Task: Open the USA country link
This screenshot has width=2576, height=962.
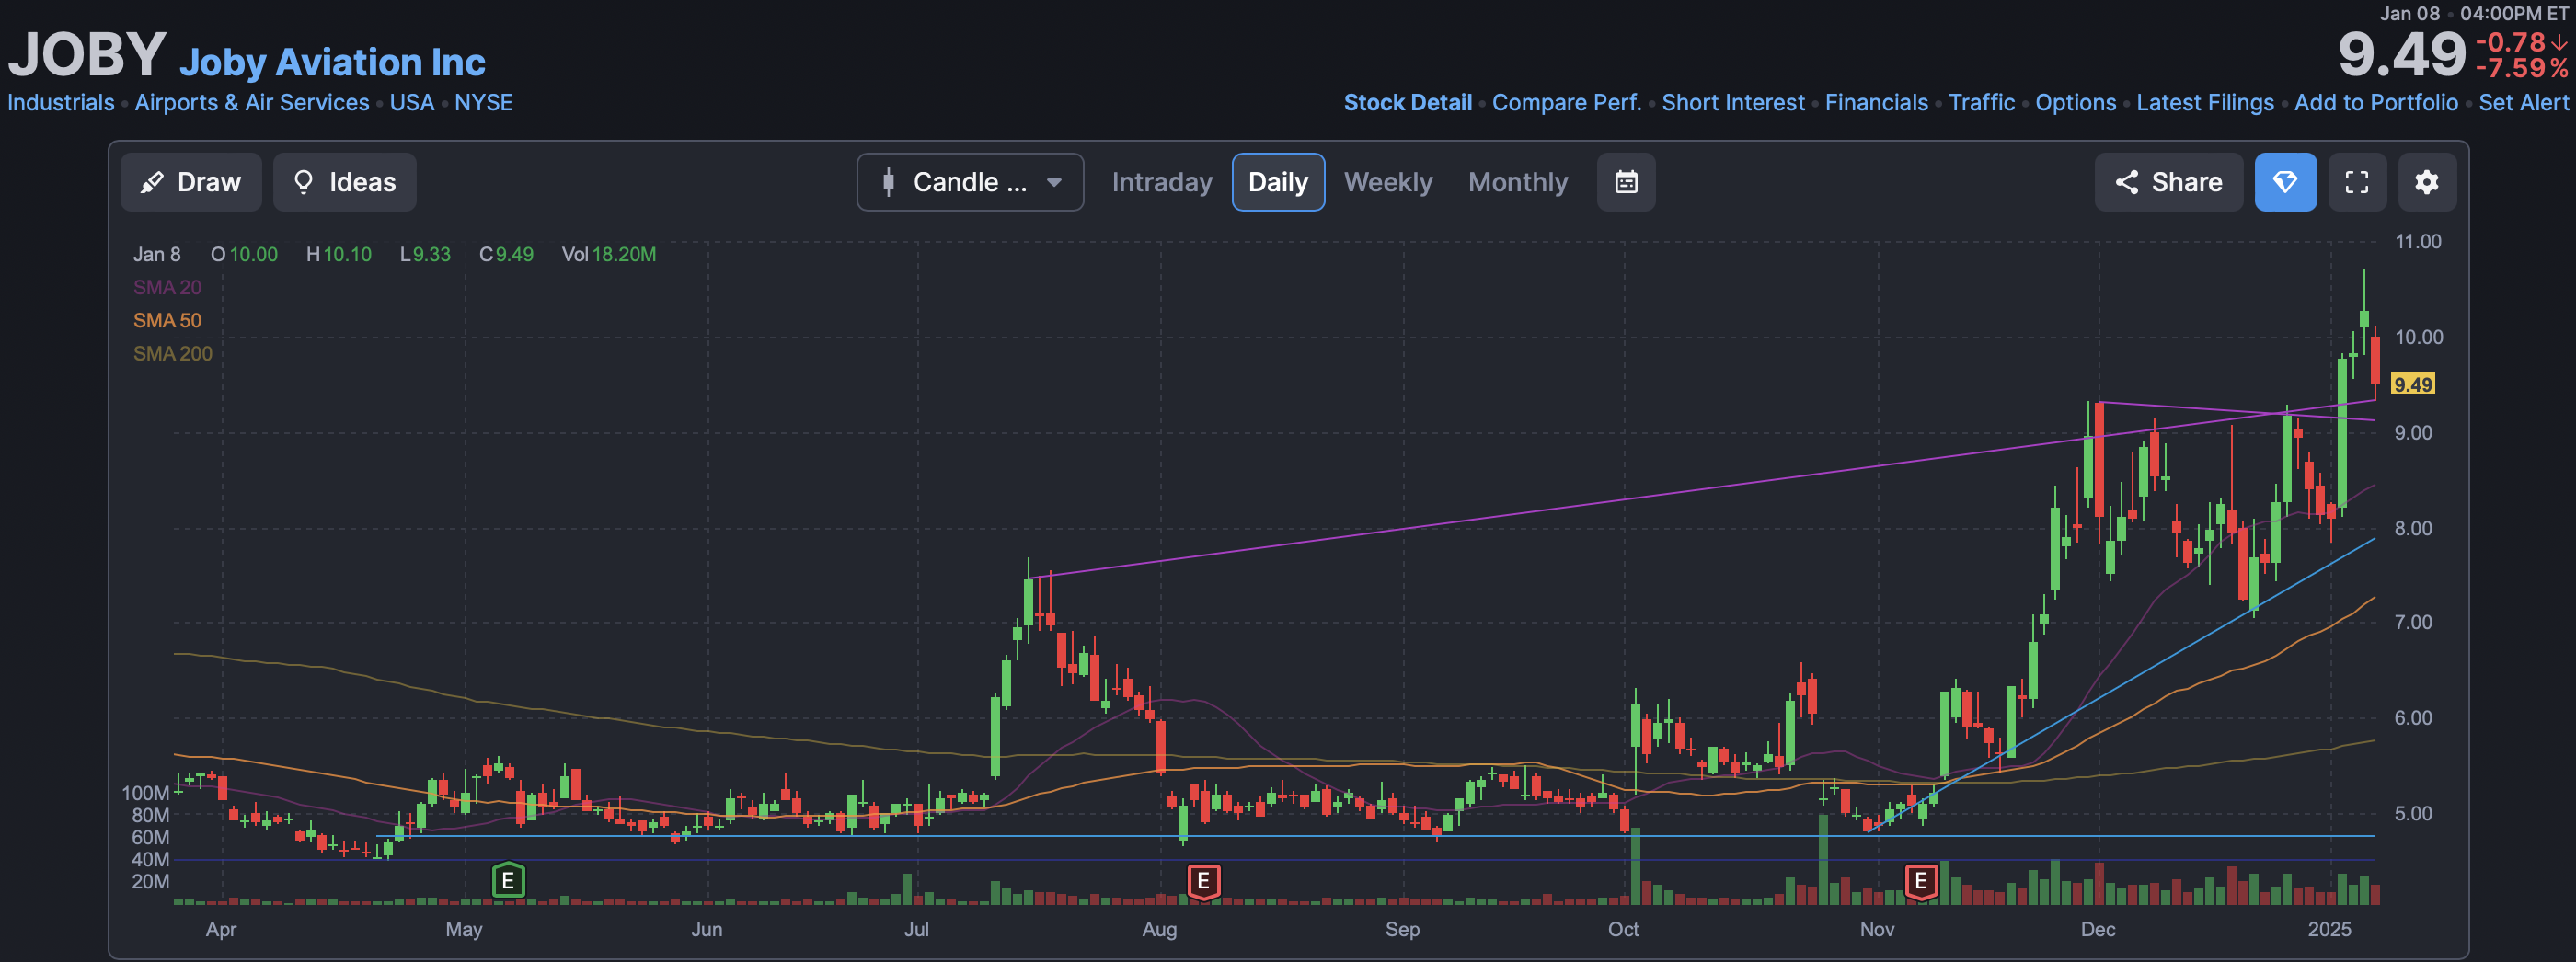Action: tap(412, 102)
